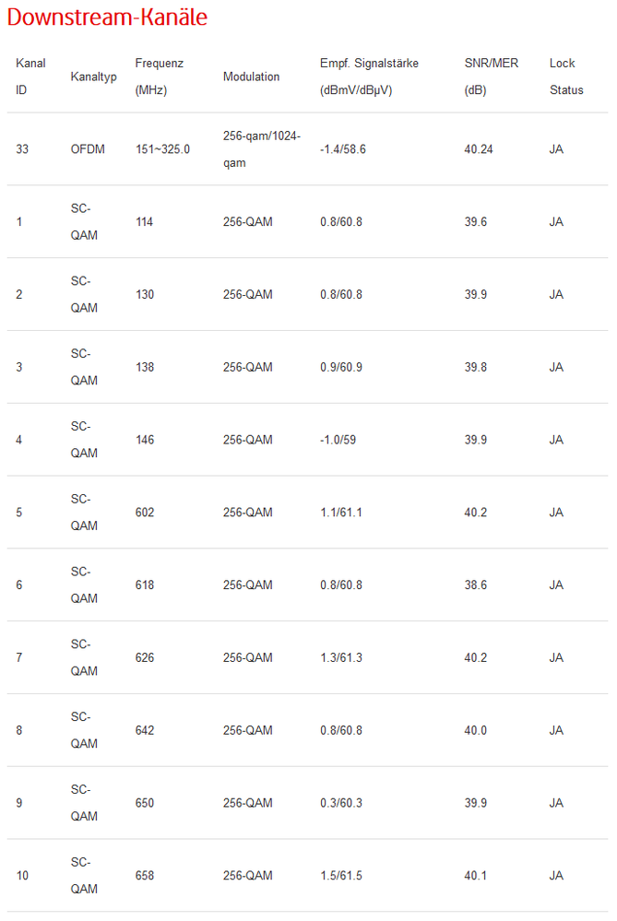Click the OFDM channel type cell
617x921 pixels.
(x=88, y=149)
